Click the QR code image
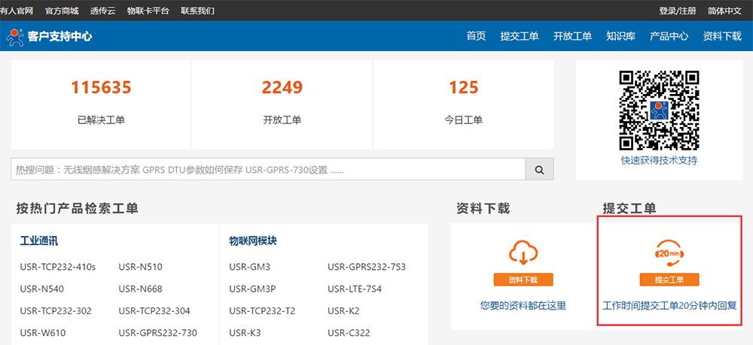This screenshot has height=345, width=753. 659,110
